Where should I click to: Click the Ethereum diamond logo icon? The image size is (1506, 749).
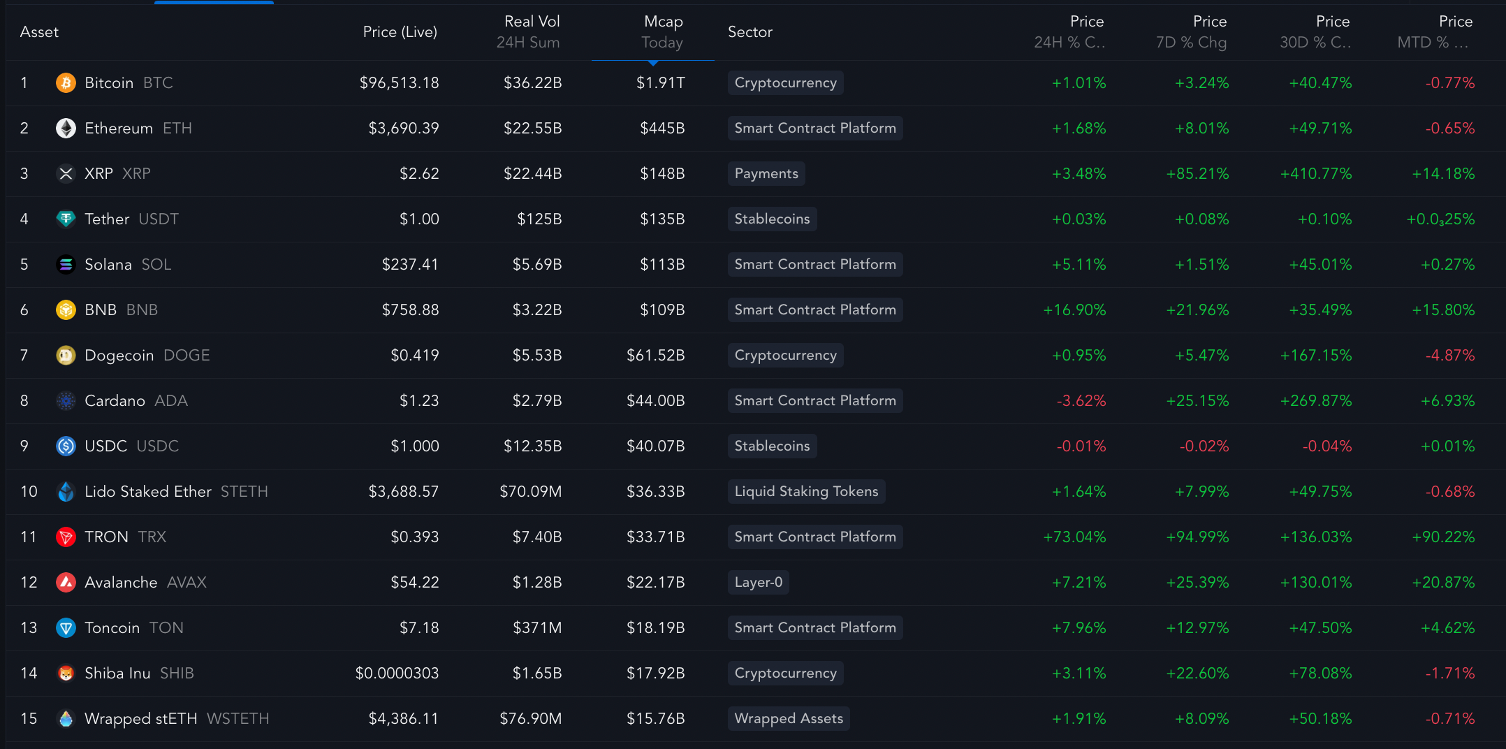66,129
